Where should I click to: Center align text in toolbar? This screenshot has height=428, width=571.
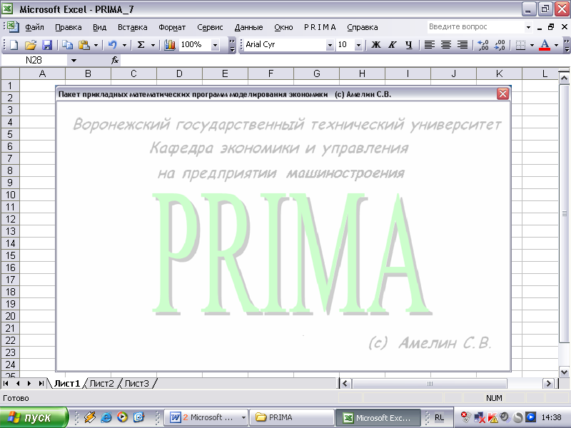[446, 45]
